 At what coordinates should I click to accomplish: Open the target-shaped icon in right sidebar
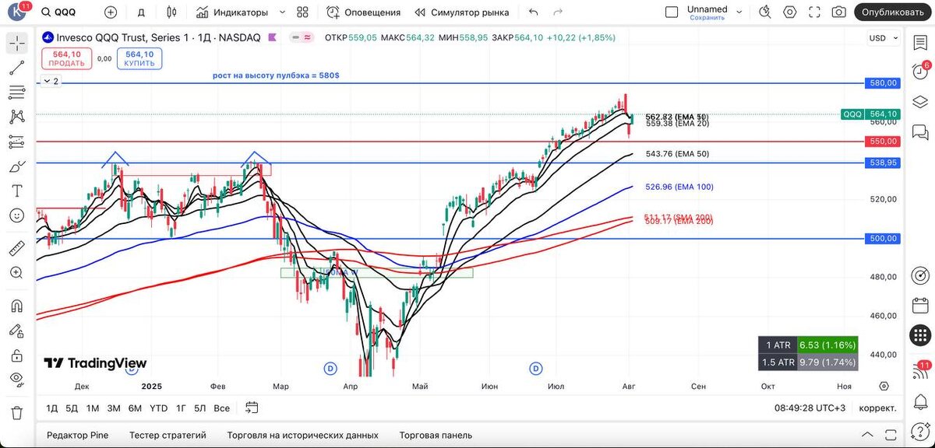pyautogui.click(x=920, y=275)
